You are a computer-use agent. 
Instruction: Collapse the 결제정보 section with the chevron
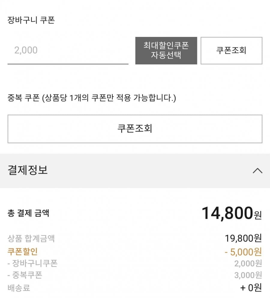click(x=257, y=171)
